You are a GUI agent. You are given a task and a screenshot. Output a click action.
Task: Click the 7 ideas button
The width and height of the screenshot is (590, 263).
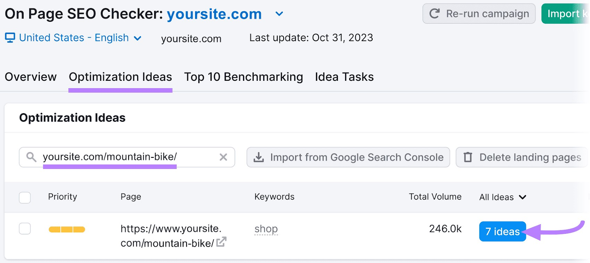tap(502, 232)
